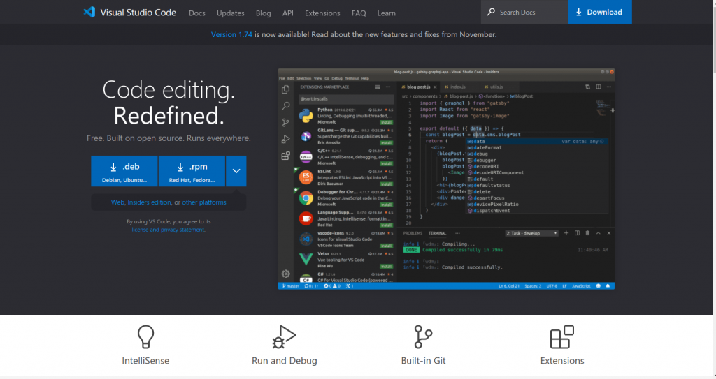Click Run icon in screenshot's activity bar
The width and height of the screenshot is (716, 379).
pyautogui.click(x=286, y=139)
